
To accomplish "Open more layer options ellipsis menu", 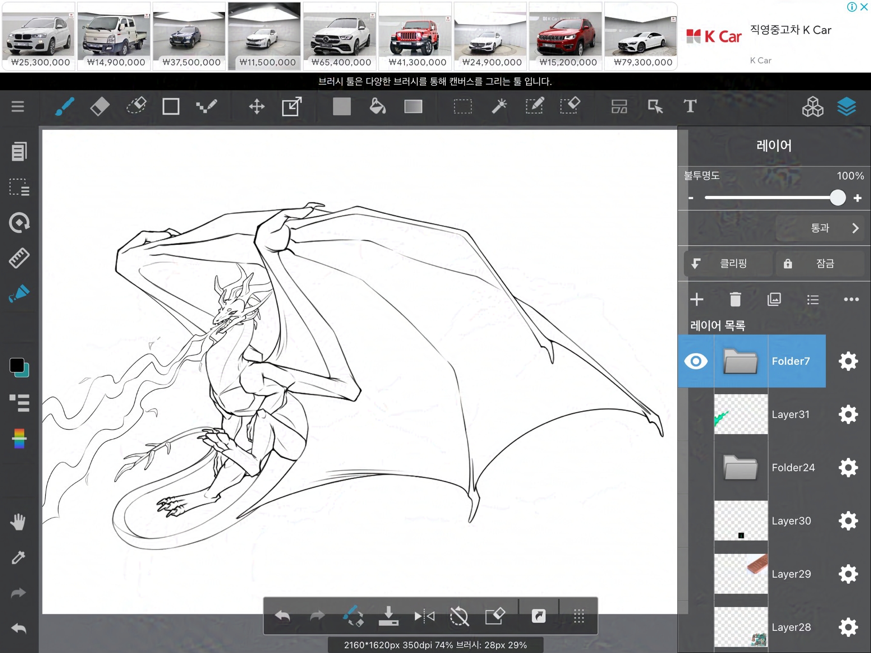I will 851,299.
